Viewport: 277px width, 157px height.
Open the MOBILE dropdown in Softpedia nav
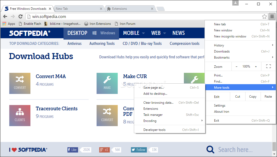coord(134,33)
